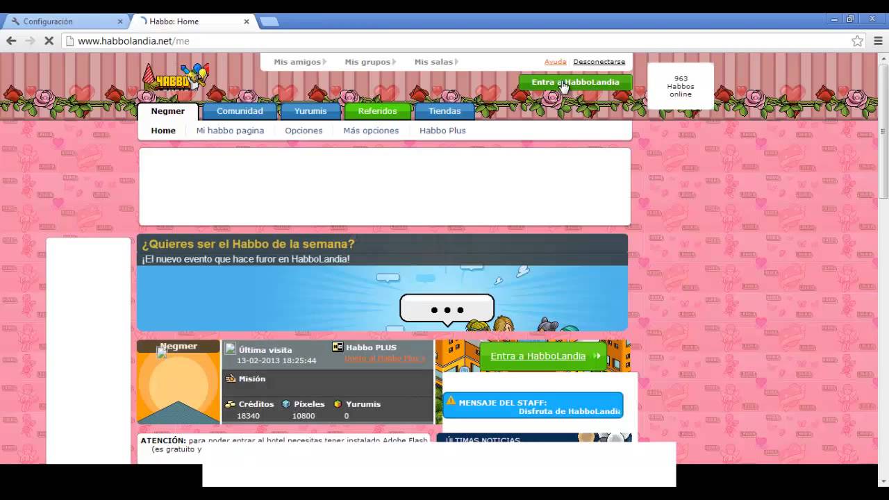Click the Ayuda link
The image size is (889, 500).
tap(555, 62)
